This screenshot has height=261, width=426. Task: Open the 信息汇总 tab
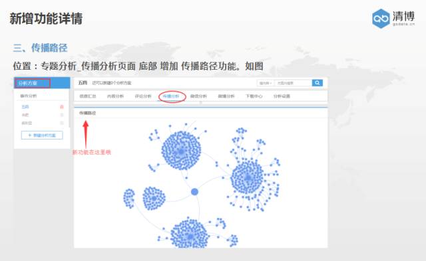tap(87, 96)
